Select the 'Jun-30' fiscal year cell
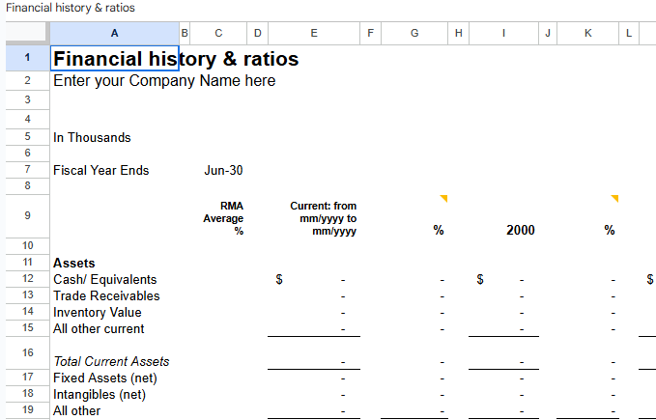The image size is (656, 420). [x=223, y=171]
